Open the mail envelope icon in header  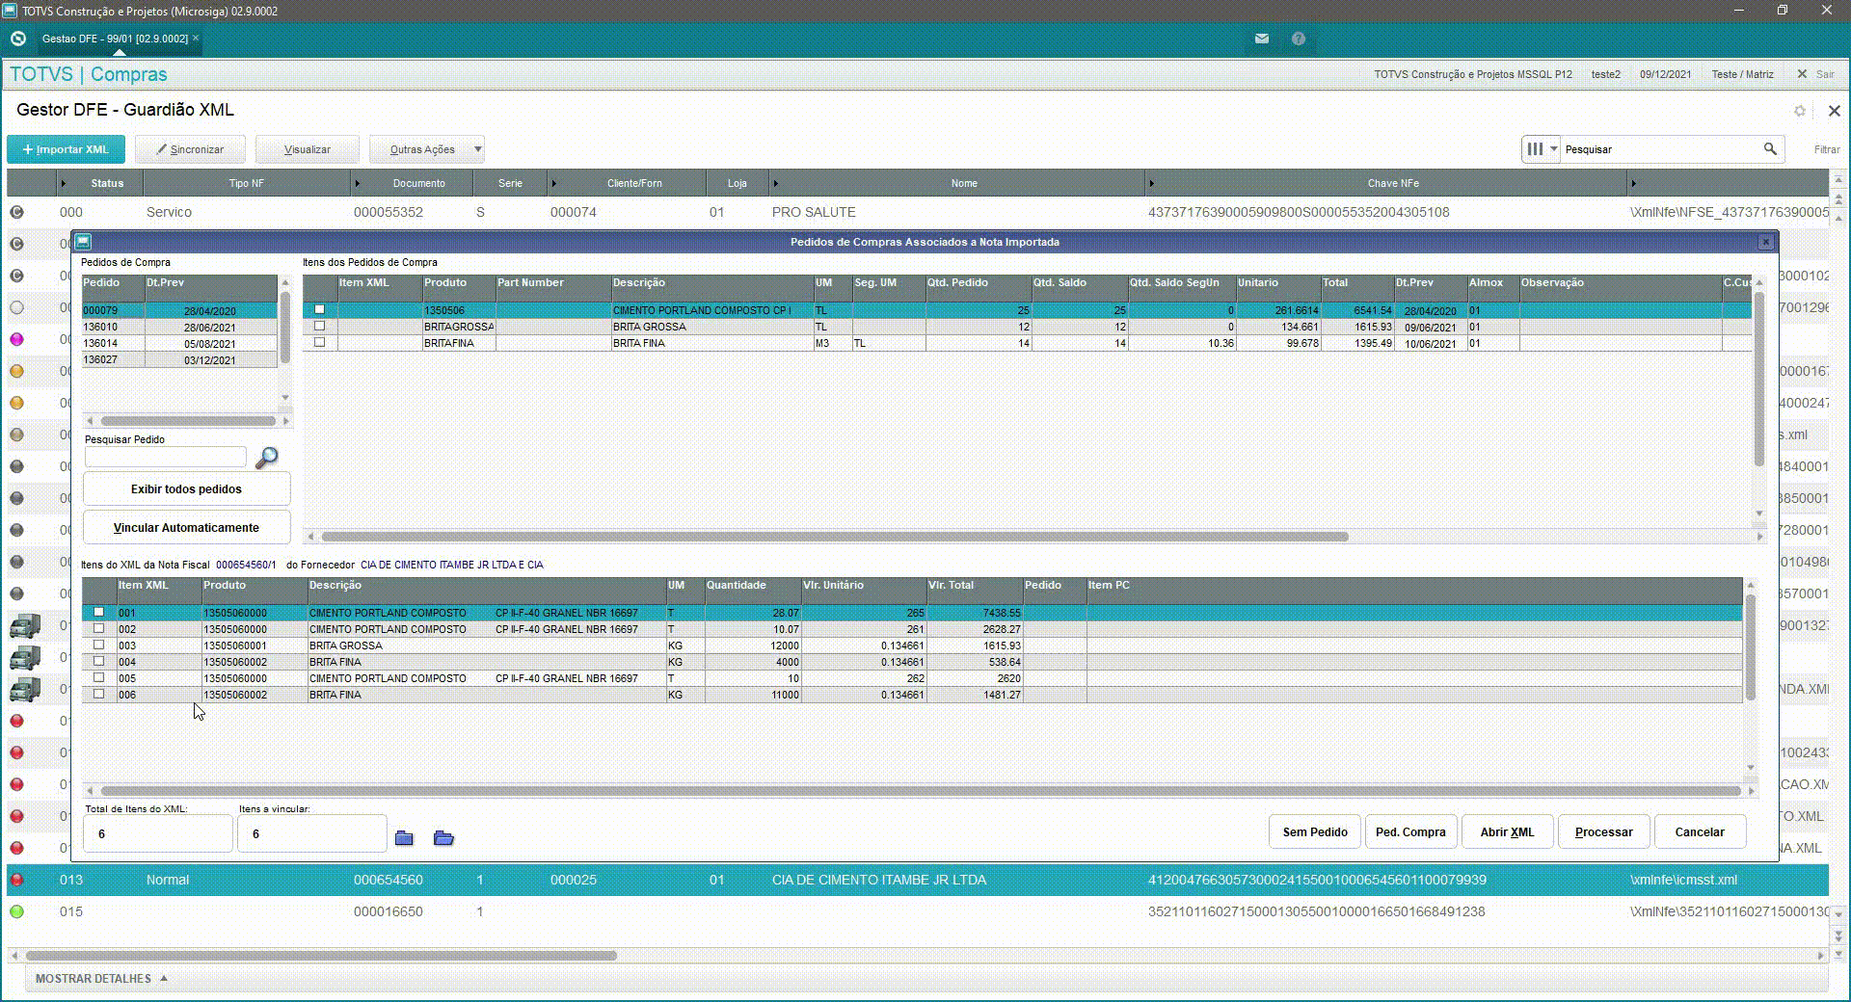(1261, 39)
